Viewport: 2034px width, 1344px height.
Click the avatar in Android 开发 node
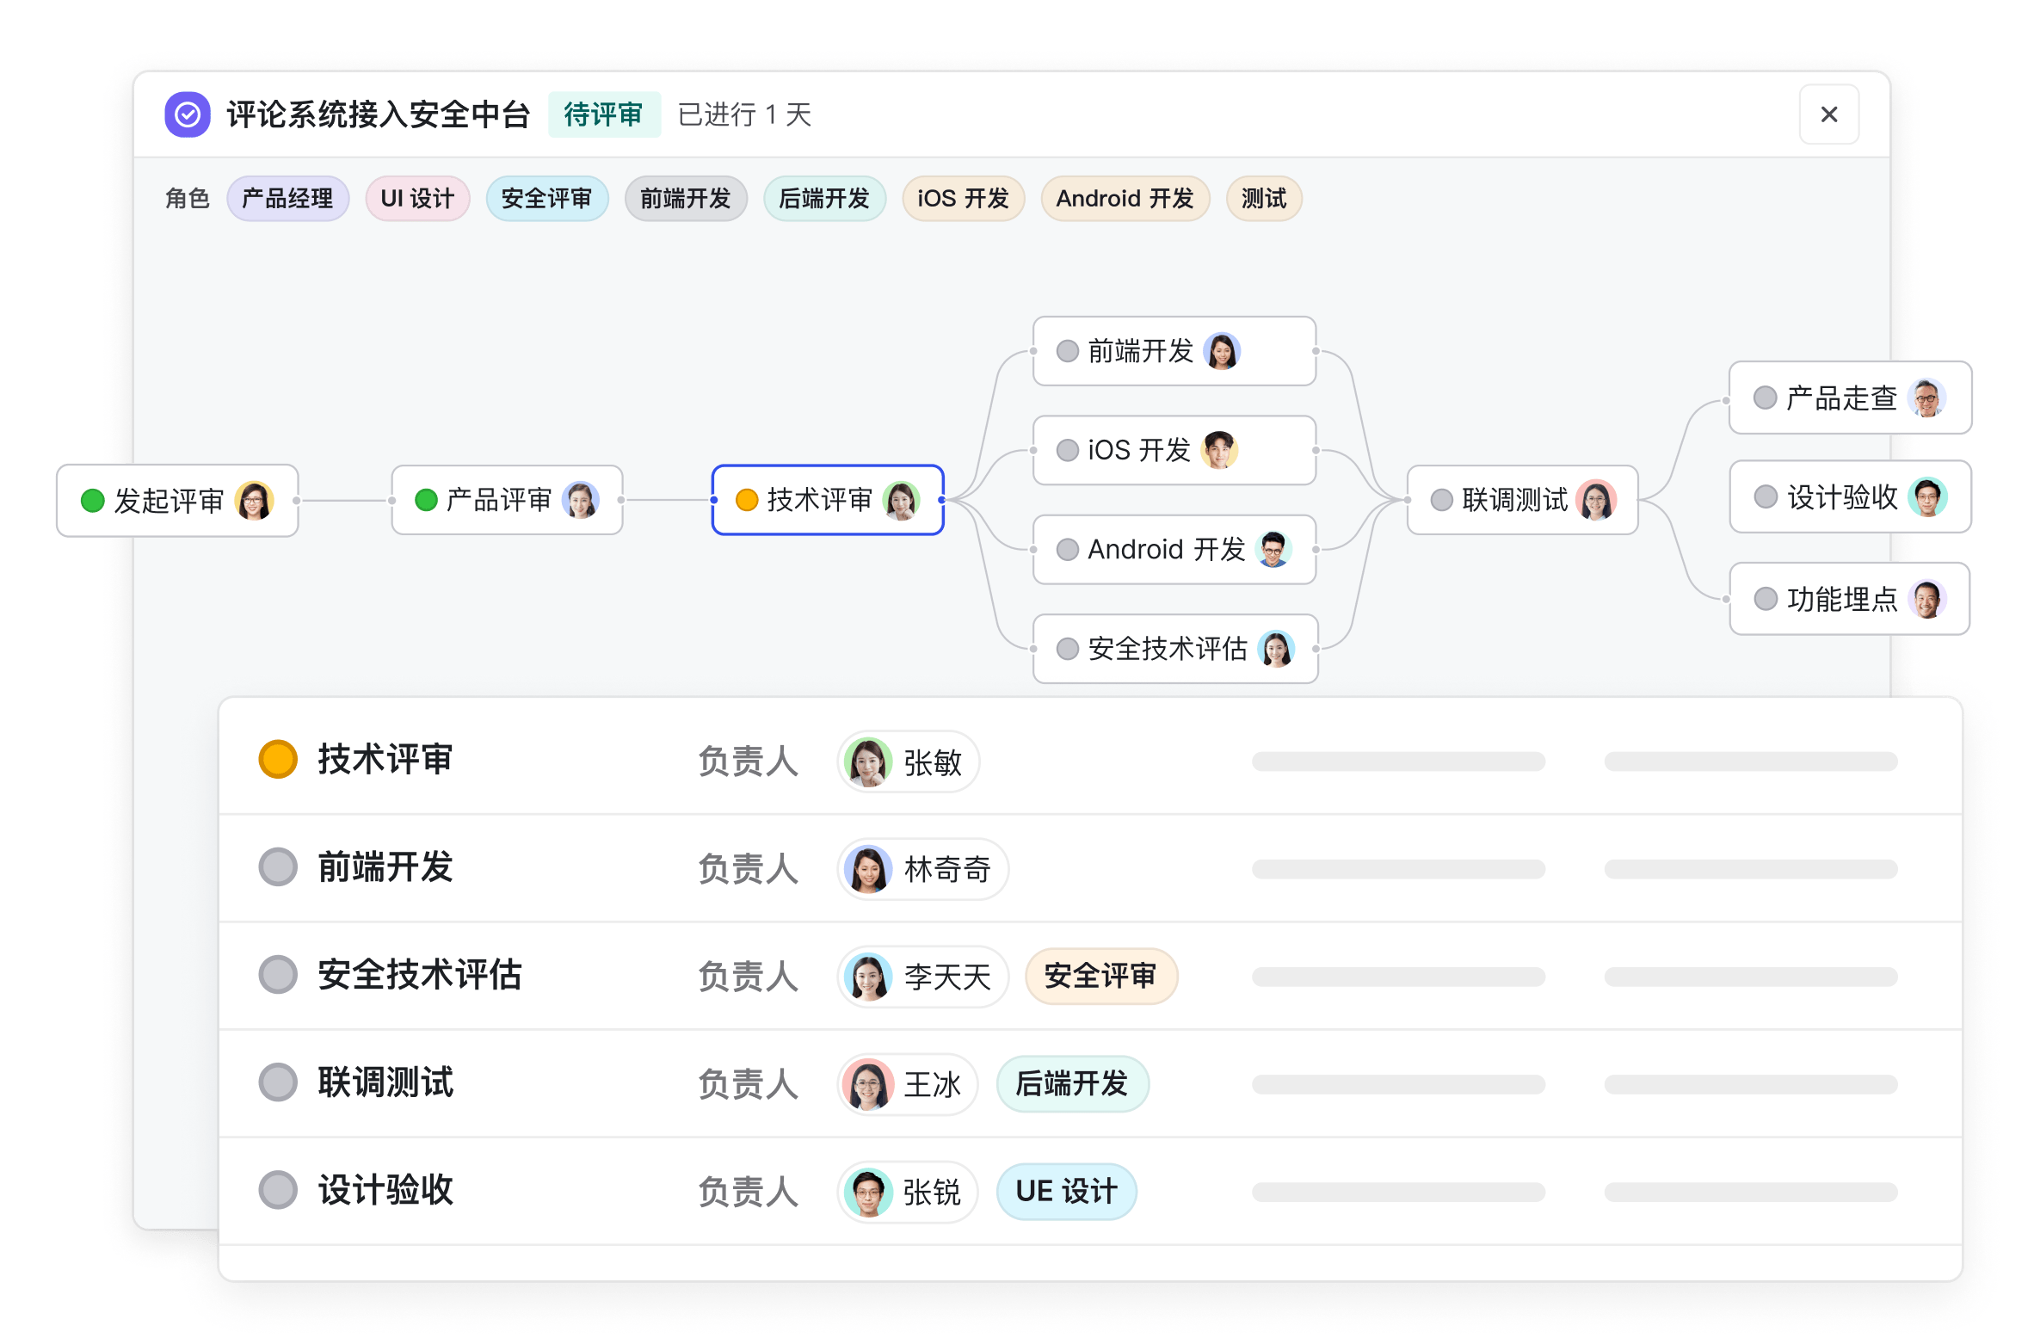coord(1273,549)
